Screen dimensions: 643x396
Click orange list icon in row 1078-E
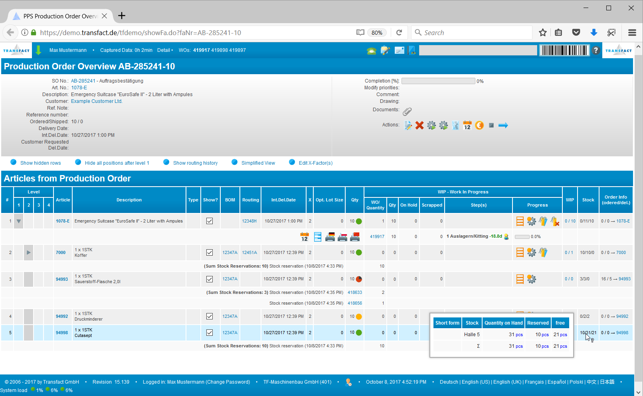coord(520,221)
